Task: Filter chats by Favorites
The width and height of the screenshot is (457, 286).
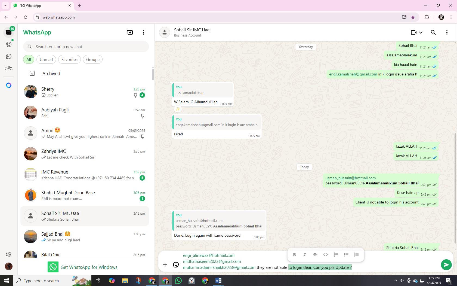Action: tap(69, 59)
